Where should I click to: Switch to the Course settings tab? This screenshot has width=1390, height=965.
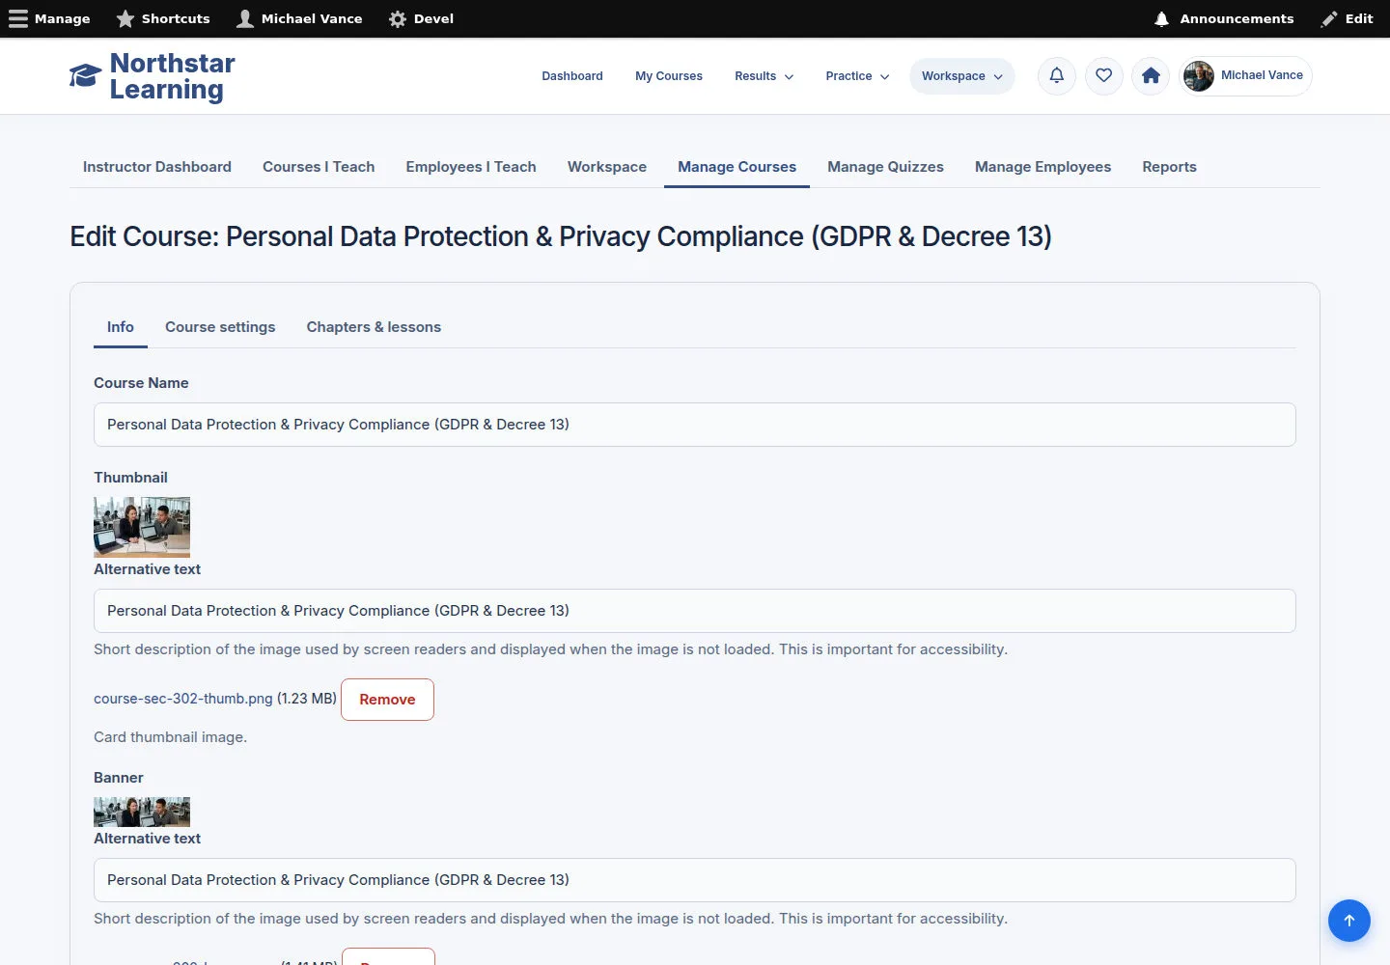click(220, 327)
